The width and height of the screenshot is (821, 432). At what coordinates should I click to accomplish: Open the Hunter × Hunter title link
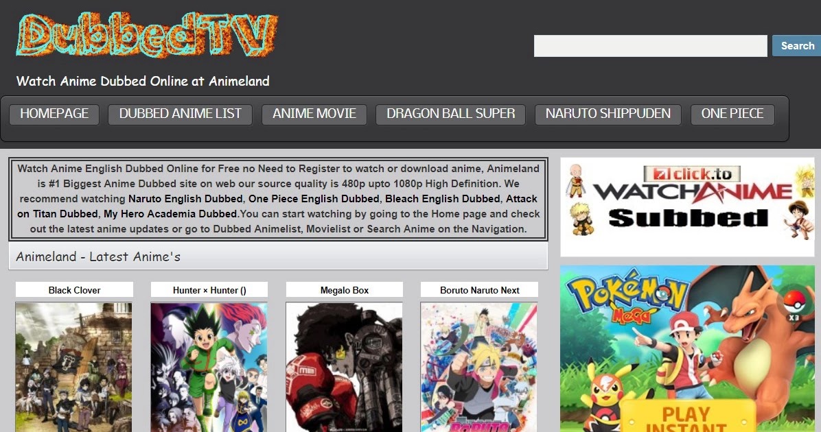[x=209, y=290]
